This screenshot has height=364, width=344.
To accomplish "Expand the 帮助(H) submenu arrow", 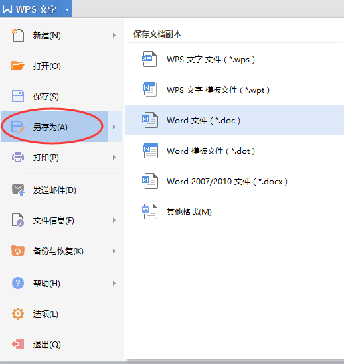I will (x=114, y=284).
